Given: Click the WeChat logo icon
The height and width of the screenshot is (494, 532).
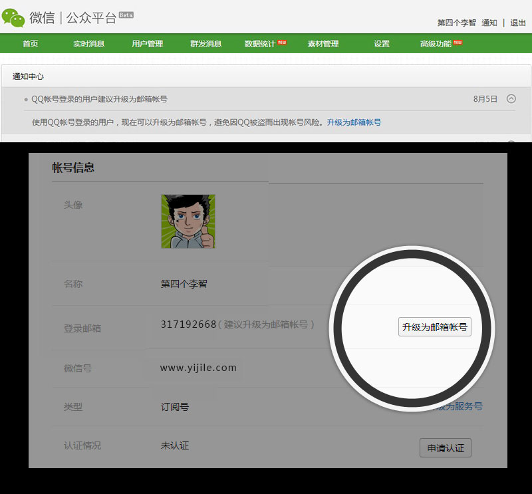Looking at the screenshot, I should click(x=15, y=18).
